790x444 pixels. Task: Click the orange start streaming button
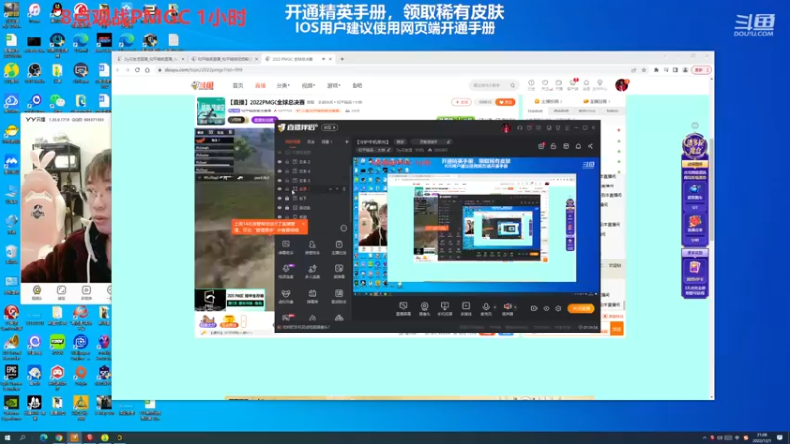click(x=581, y=308)
